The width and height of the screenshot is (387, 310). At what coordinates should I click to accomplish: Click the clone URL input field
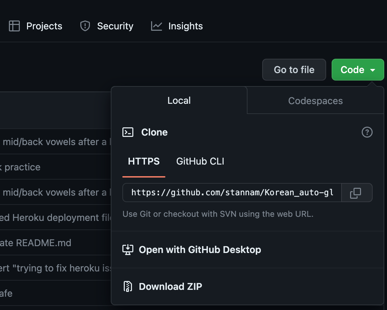232,193
